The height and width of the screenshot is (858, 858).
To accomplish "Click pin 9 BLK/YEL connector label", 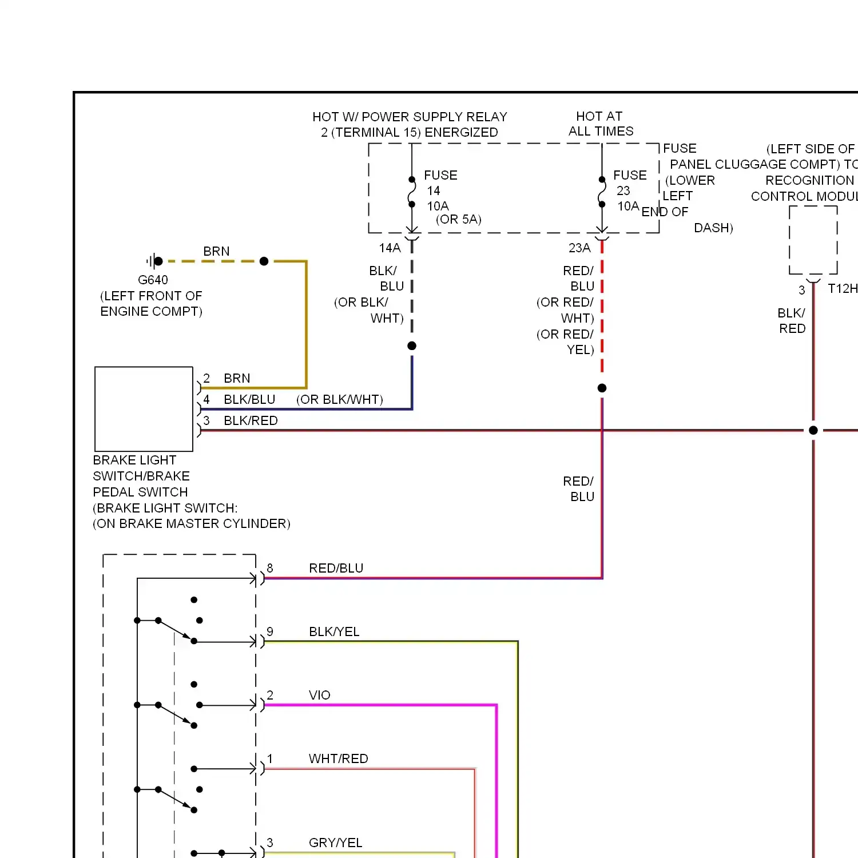I will [x=313, y=631].
